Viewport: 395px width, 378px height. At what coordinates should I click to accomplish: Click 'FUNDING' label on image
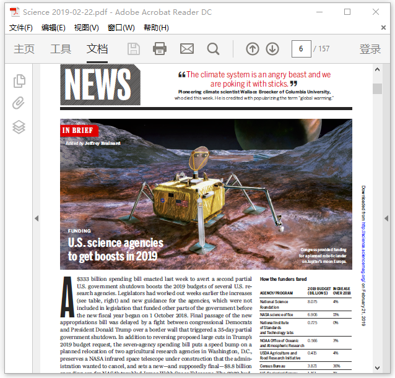(x=79, y=231)
